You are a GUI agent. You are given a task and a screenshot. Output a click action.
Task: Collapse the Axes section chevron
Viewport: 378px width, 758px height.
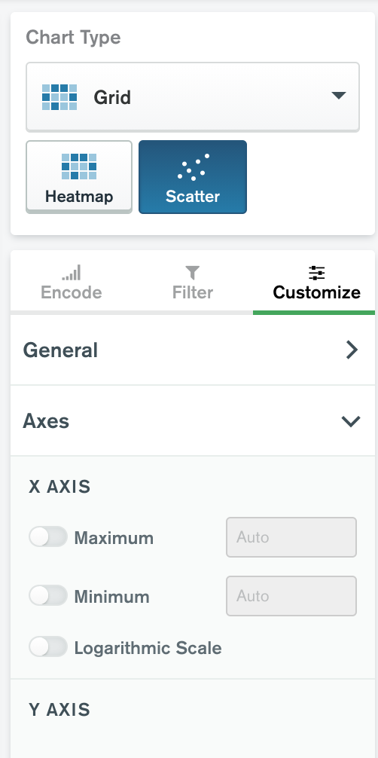tap(351, 421)
